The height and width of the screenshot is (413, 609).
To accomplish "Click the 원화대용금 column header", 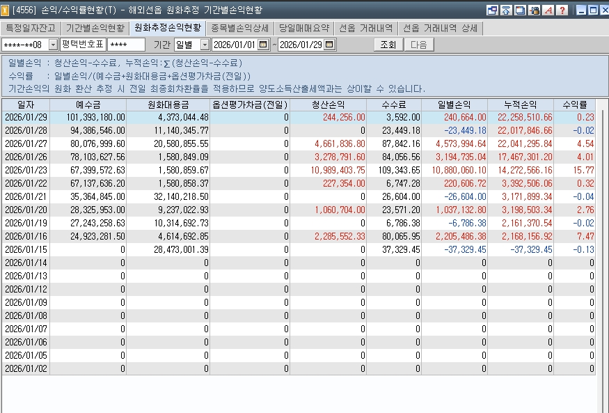I will pyautogui.click(x=168, y=105).
